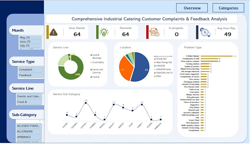Click the Service Type slicer header

(26, 61)
